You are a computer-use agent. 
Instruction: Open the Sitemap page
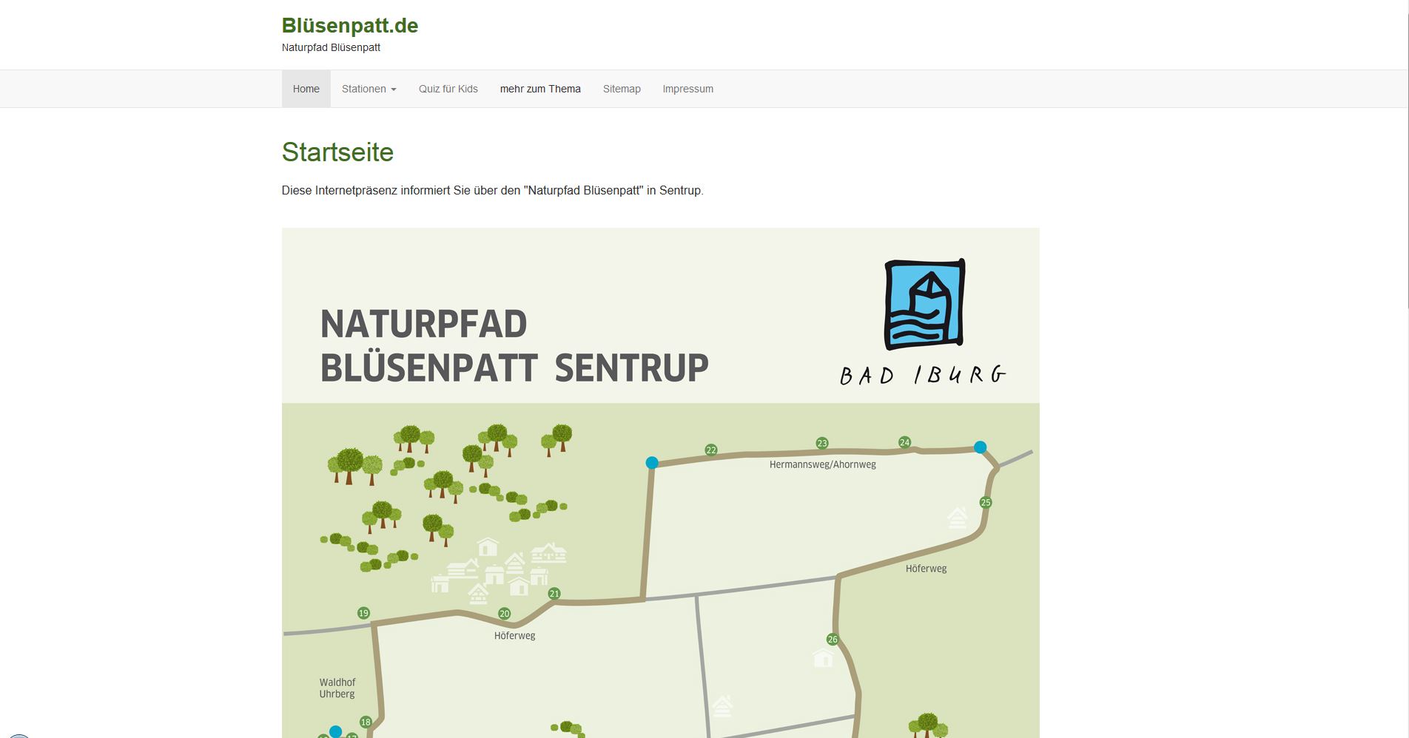click(622, 89)
